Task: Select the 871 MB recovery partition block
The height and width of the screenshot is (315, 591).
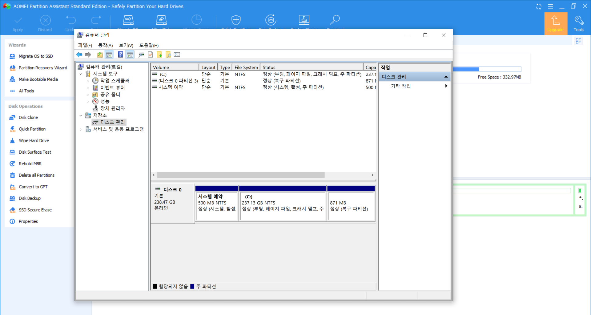Action: pyautogui.click(x=351, y=203)
